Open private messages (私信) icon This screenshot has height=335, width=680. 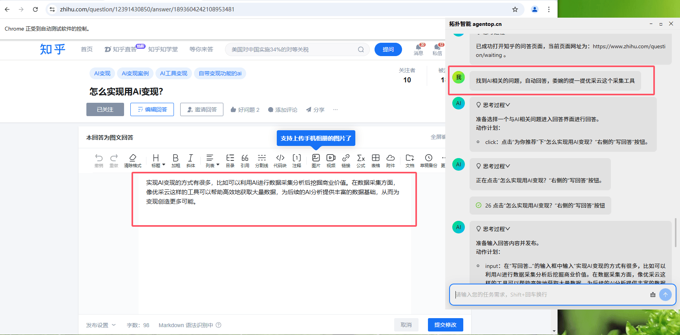[437, 49]
